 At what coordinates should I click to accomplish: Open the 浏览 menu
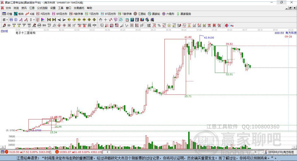pos(16,8)
